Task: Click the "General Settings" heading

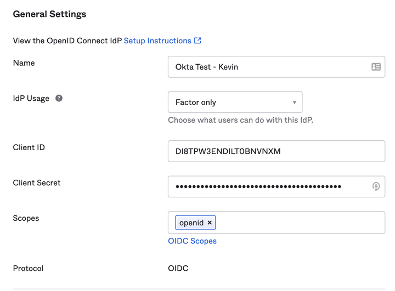Action: (49, 14)
